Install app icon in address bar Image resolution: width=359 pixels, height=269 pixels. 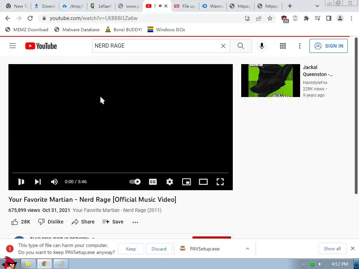click(247, 18)
